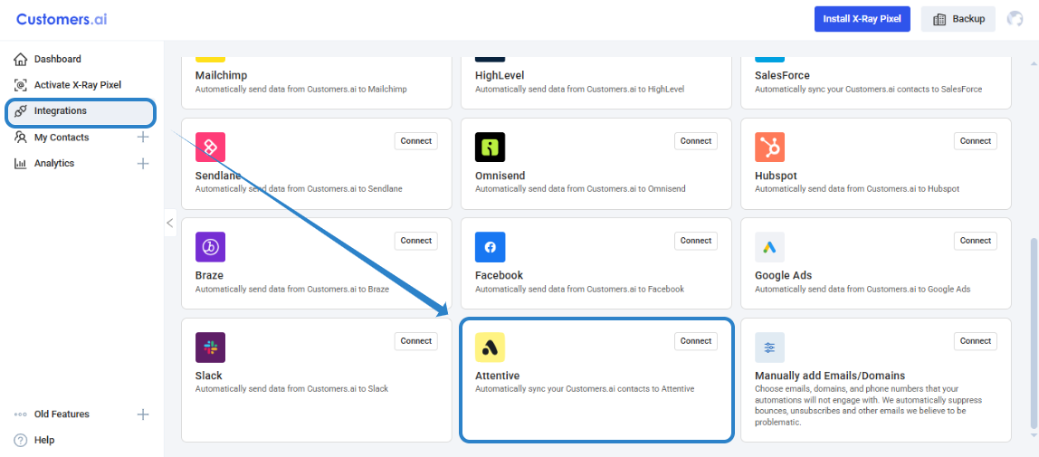The height and width of the screenshot is (457, 1039).
Task: Click the Mailchimp card title
Action: click(222, 75)
